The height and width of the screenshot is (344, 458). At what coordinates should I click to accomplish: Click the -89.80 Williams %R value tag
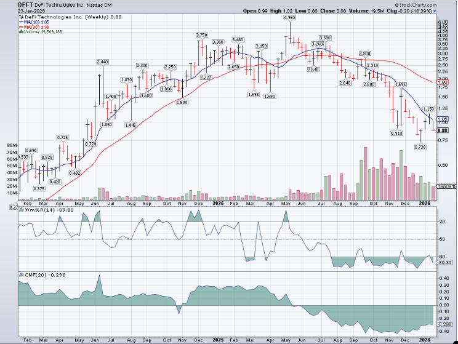click(444, 262)
